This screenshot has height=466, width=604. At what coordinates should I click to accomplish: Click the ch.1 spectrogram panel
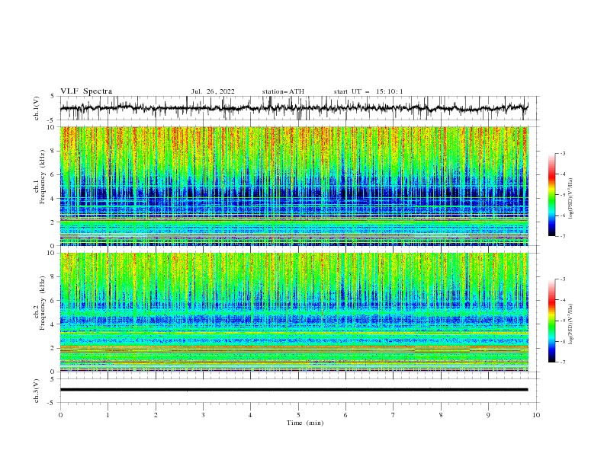[294, 186]
